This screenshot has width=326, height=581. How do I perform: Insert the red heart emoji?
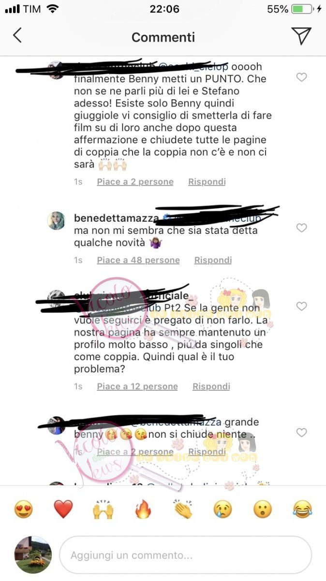click(x=63, y=509)
